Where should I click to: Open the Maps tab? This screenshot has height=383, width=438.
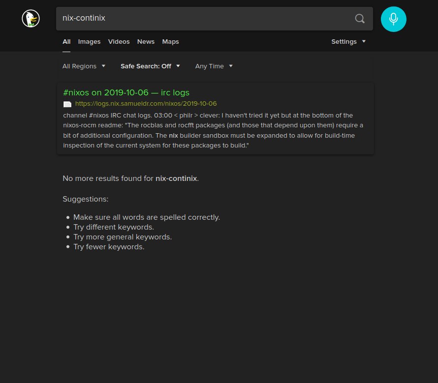170,42
